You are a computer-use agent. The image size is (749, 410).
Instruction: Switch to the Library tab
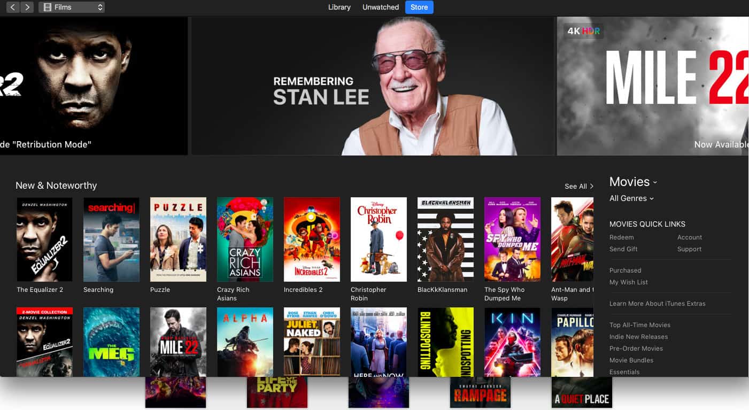[339, 7]
